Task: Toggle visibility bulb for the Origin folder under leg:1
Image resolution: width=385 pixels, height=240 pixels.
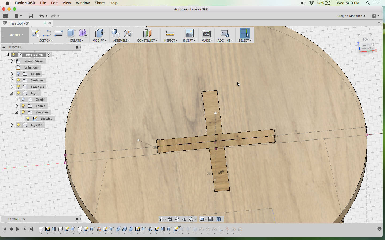Action: click(x=23, y=99)
